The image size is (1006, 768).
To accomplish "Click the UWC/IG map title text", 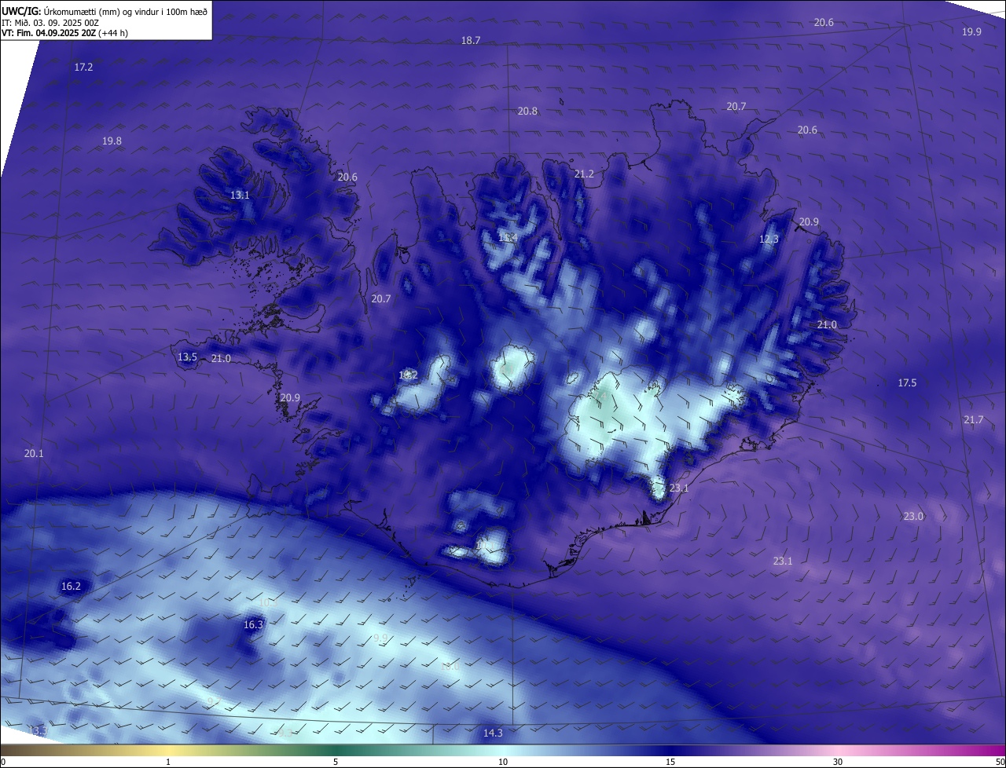I will point(105,11).
